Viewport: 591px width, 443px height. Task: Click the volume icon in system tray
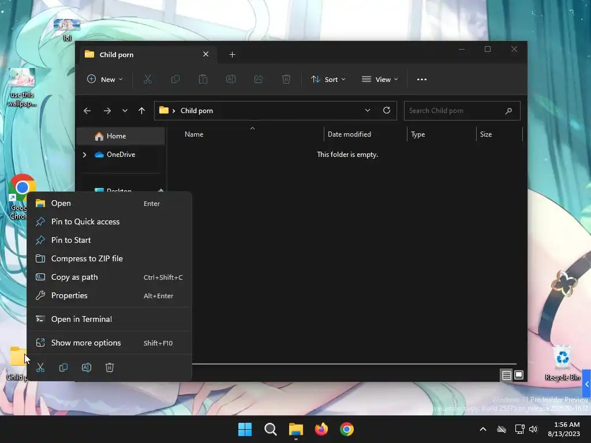pos(533,429)
